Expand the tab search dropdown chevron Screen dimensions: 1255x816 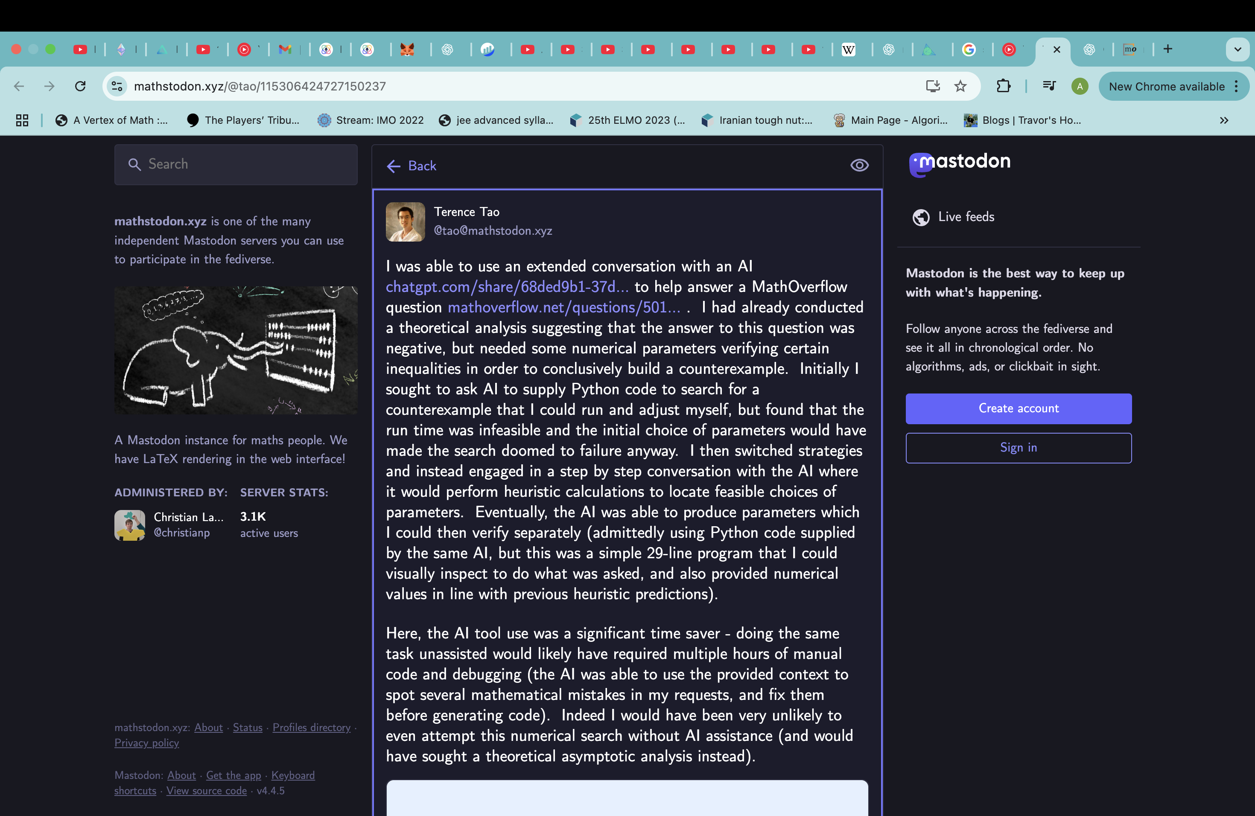tap(1237, 50)
